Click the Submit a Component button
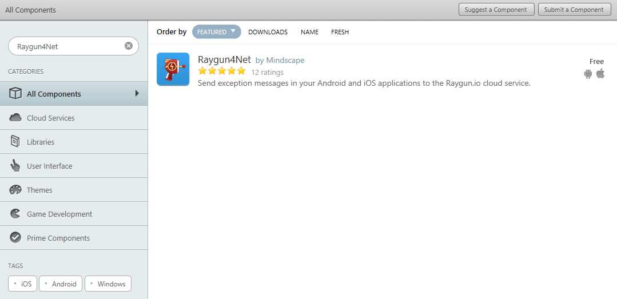The image size is (617, 299). [x=575, y=10]
